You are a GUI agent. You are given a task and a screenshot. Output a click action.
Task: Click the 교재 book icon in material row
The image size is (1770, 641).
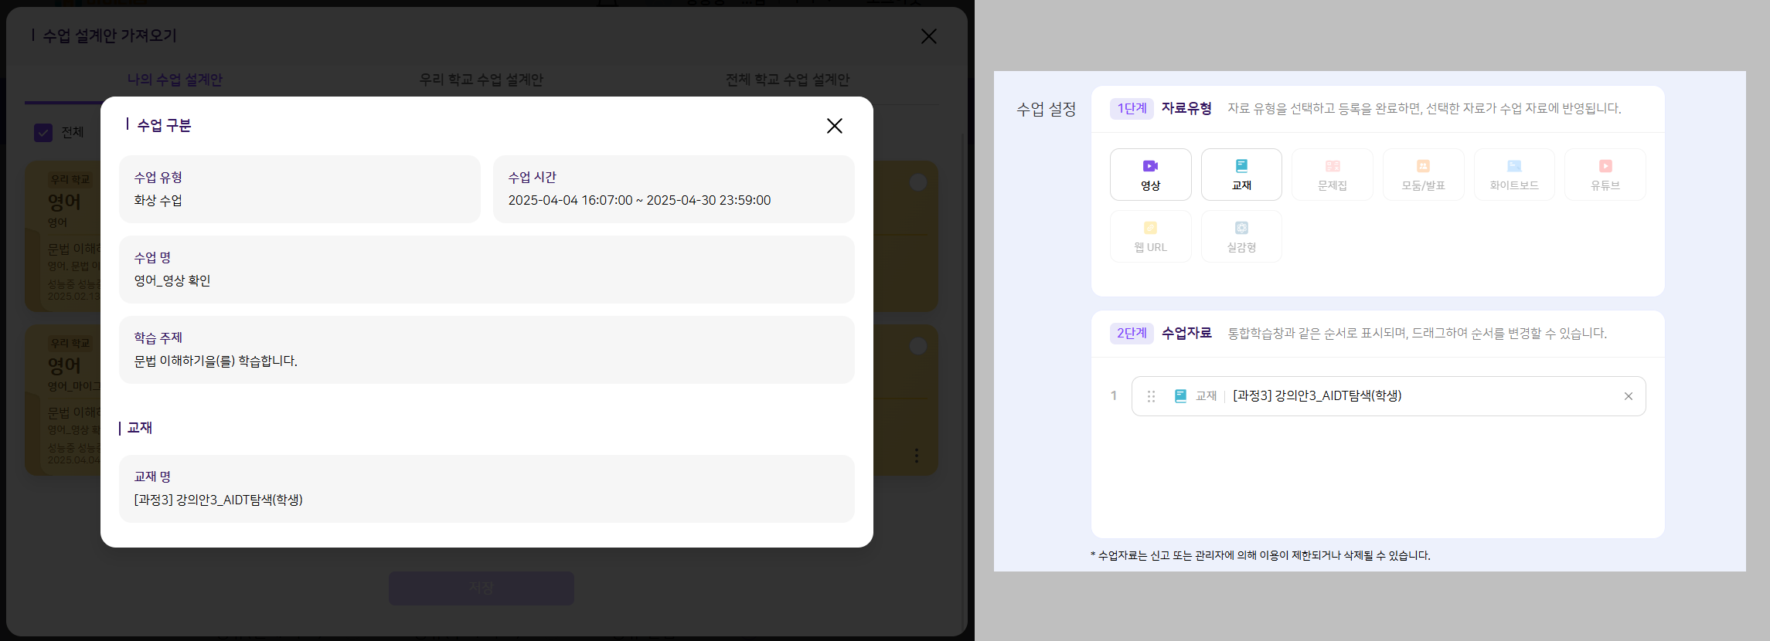coord(1180,396)
